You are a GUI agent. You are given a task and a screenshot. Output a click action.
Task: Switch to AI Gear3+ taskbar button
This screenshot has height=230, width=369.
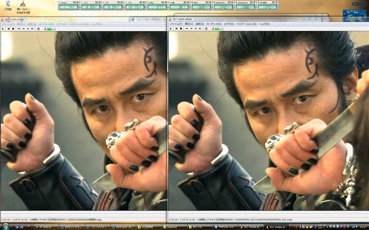46,227
